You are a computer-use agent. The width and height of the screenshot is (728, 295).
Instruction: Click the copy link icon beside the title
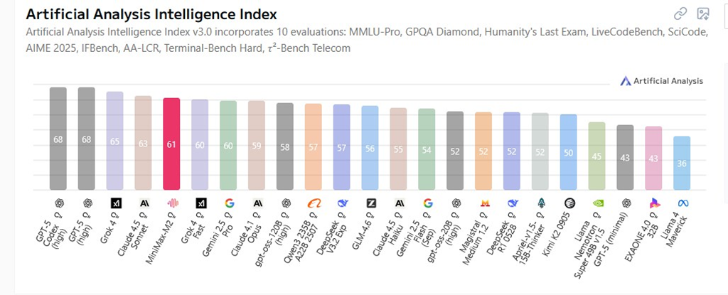(680, 14)
